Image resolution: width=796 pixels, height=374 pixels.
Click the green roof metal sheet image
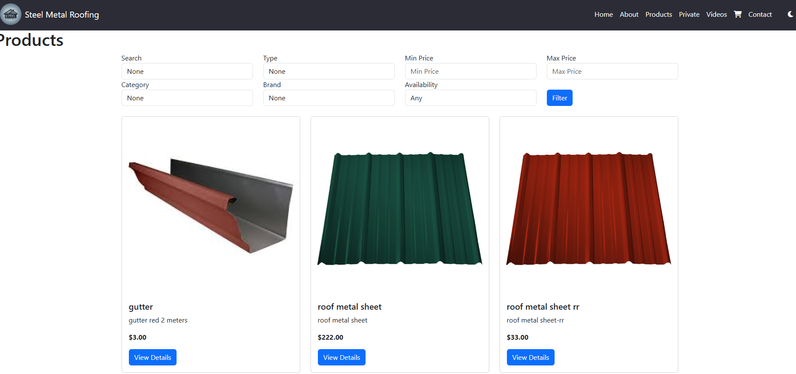click(x=400, y=208)
